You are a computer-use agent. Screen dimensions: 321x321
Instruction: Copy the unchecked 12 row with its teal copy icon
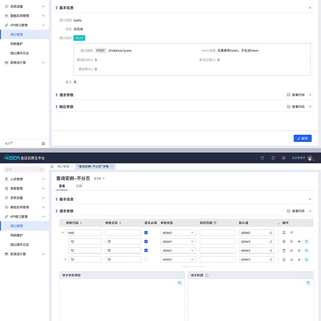coord(307,259)
